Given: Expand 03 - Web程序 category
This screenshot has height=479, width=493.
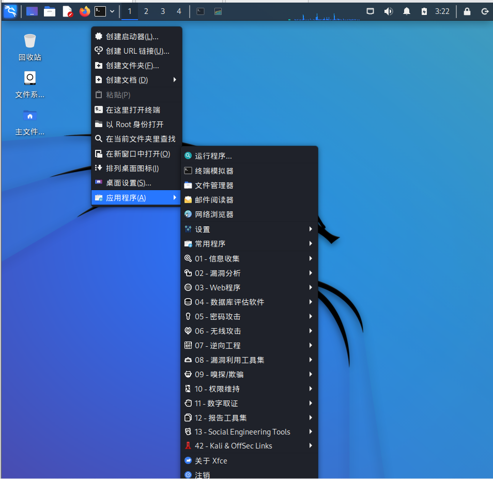Looking at the screenshot, I should tap(249, 287).
